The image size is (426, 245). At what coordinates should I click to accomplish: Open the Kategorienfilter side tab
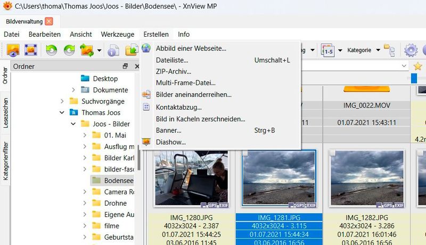[x=5, y=161]
